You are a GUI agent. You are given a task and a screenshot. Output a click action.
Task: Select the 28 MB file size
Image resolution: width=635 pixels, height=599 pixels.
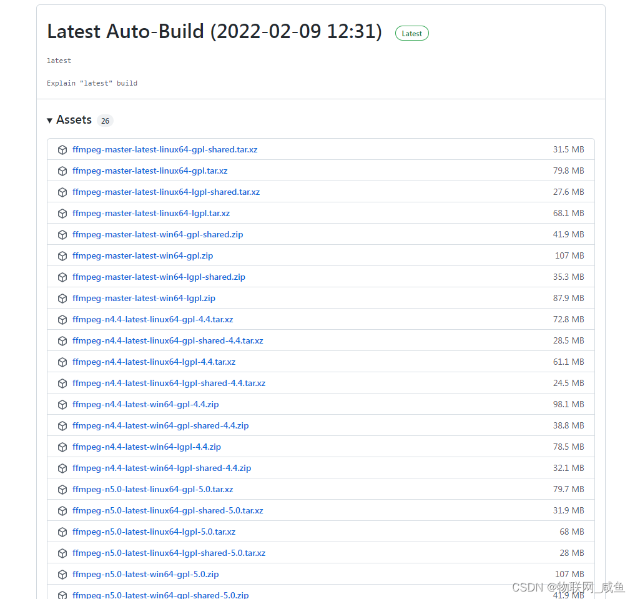(x=572, y=553)
